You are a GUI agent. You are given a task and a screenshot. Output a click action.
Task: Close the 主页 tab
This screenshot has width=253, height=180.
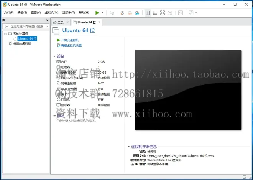coord(67,22)
